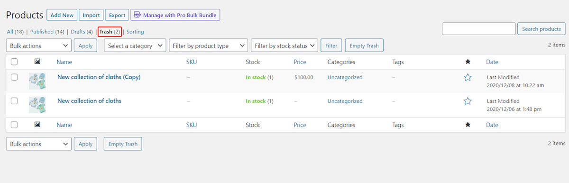Tick the checkbox for New collection of cloths

tap(14, 101)
